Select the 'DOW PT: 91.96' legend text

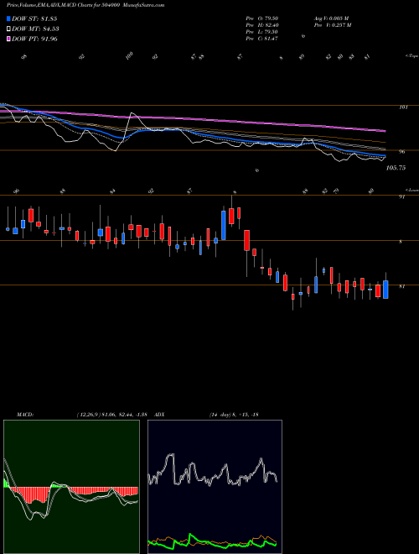pos(34,39)
